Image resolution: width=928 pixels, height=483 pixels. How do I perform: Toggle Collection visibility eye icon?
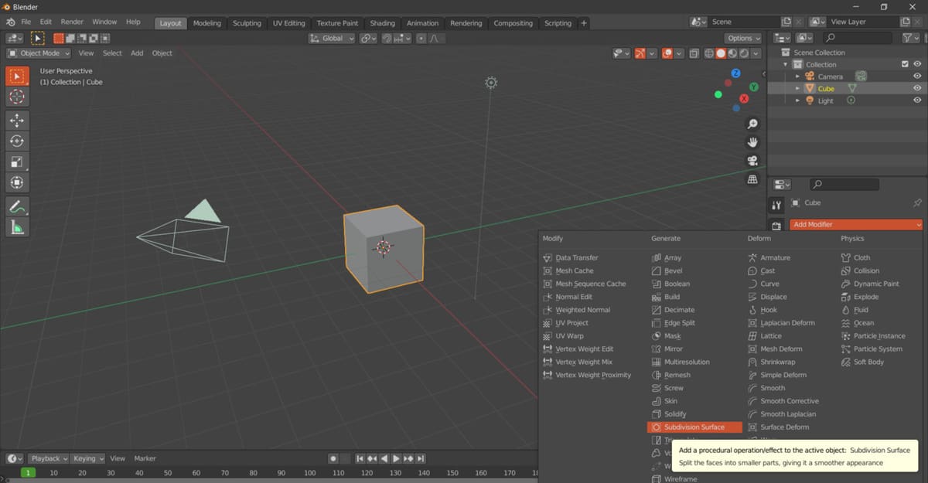pos(917,64)
